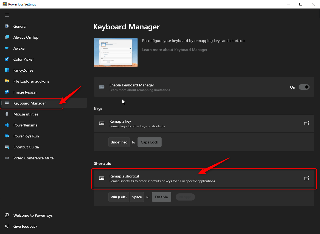Click the Video Conference Mute camera icon
Viewport: 320px width, 234px height.
point(7,158)
